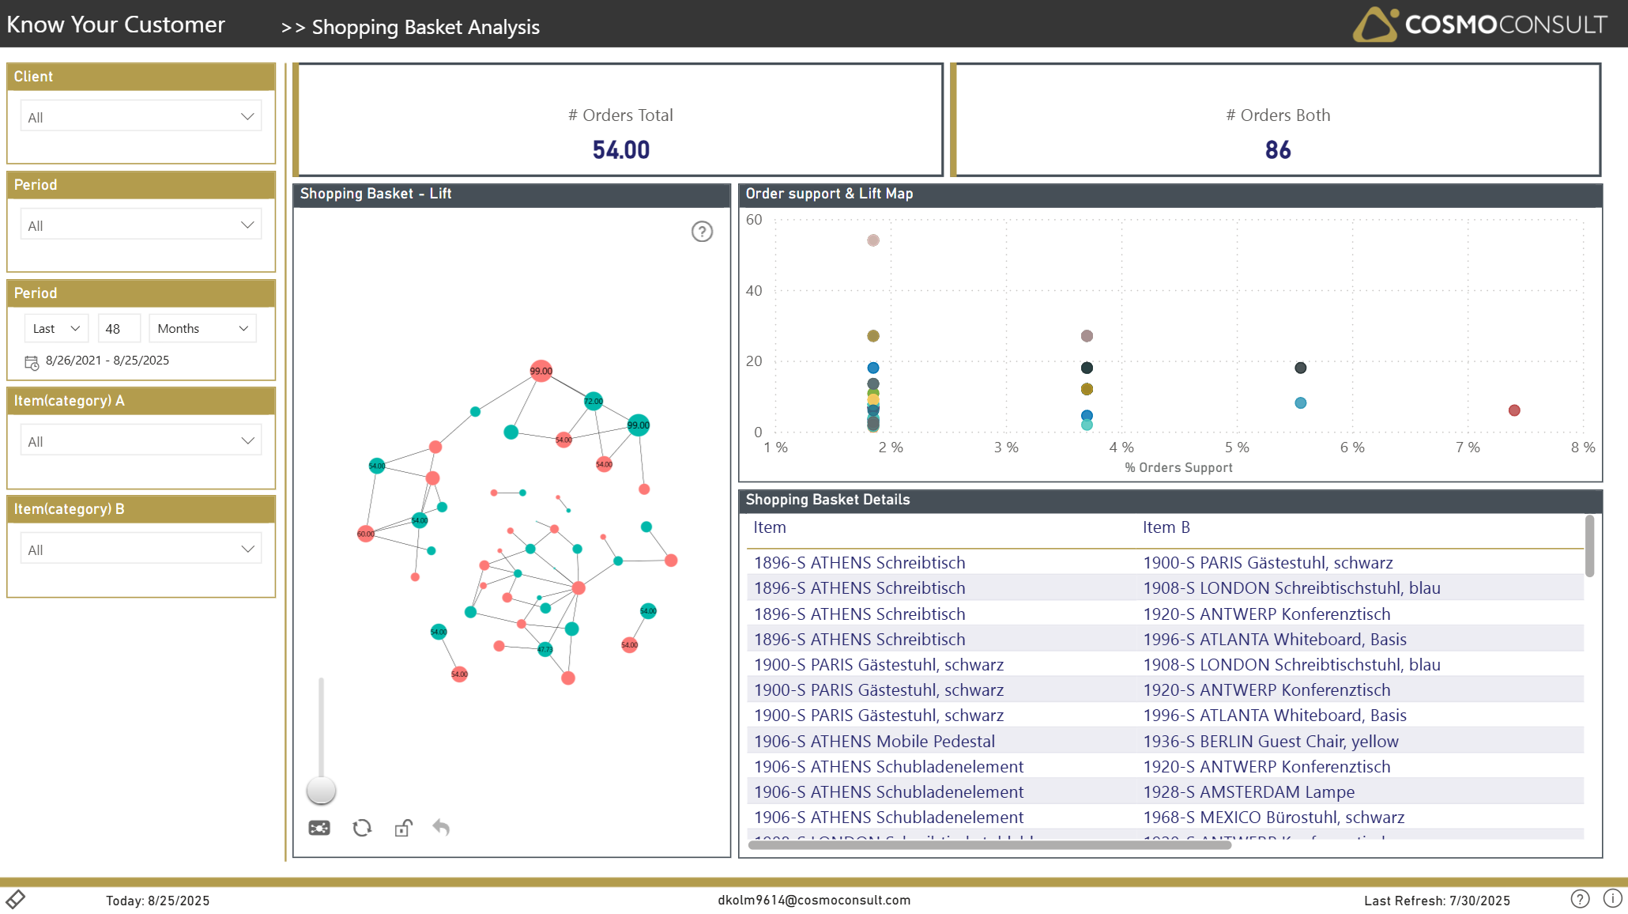Click the refresh arrows icon under network graph

tap(362, 828)
